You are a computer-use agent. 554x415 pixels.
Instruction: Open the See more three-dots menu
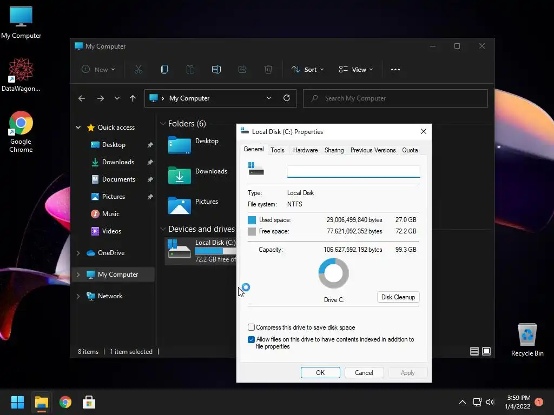click(x=395, y=70)
